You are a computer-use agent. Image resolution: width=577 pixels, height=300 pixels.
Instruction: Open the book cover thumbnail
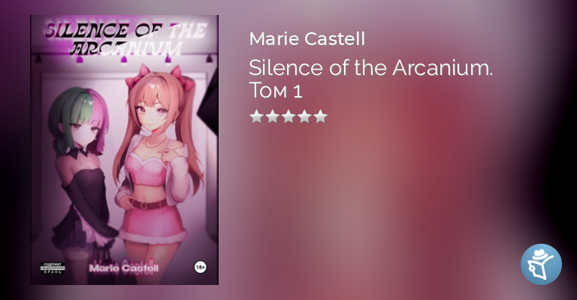pyautogui.click(x=125, y=150)
